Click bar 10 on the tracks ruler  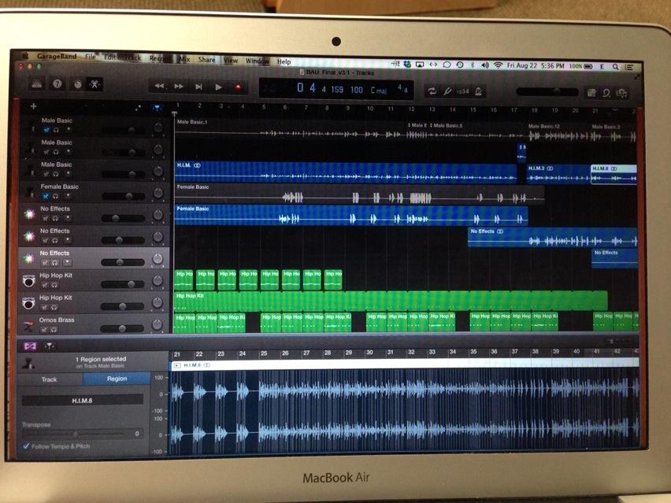tap(369, 109)
